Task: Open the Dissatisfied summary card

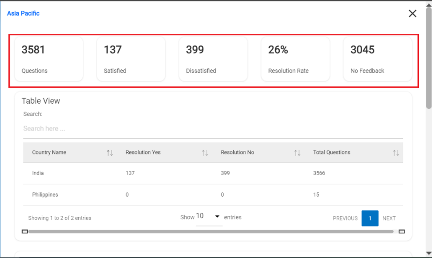Action: (x=213, y=60)
